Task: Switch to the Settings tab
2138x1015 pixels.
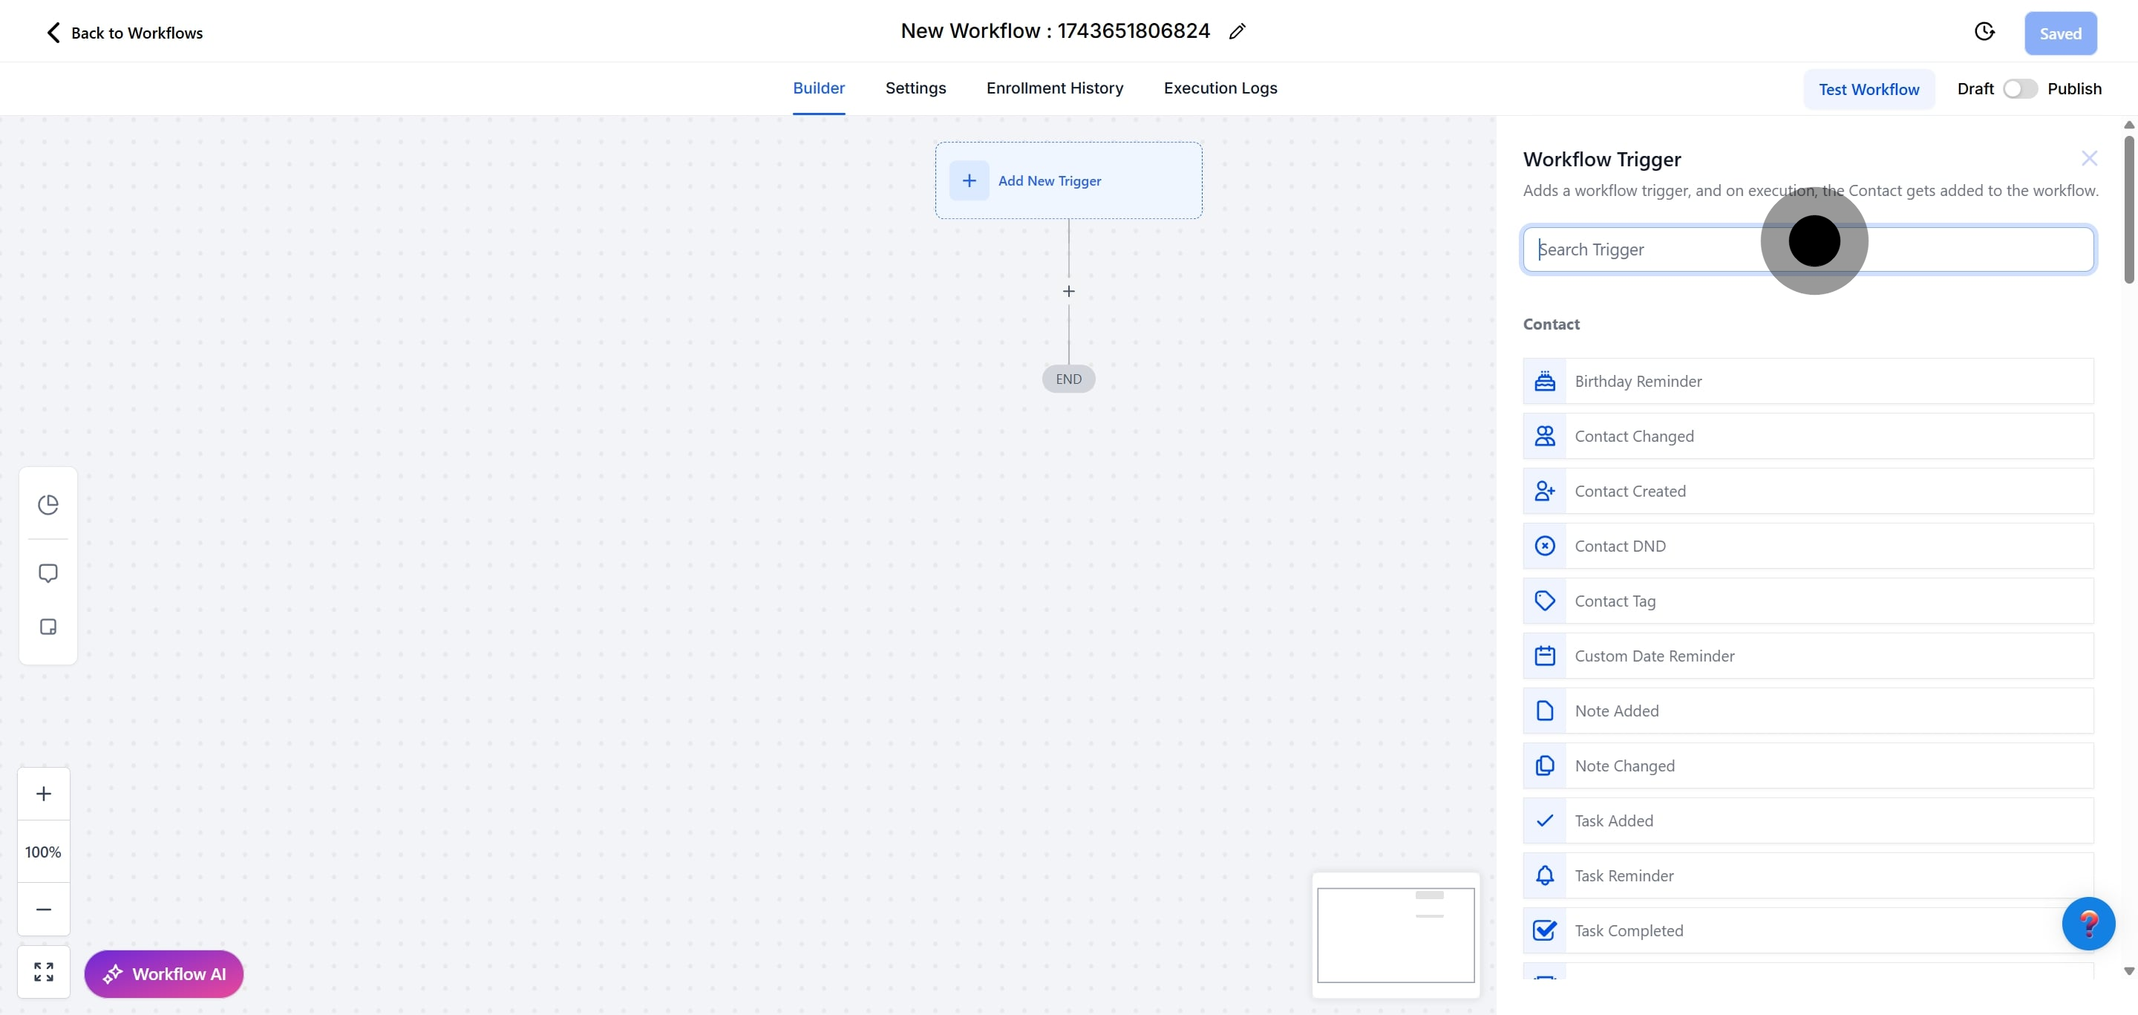Action: (x=915, y=88)
